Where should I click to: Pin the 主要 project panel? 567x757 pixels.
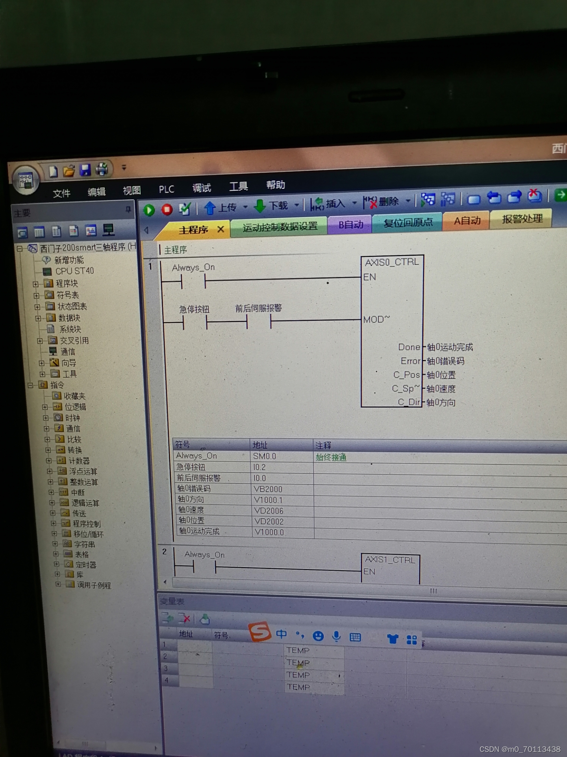[x=128, y=209]
